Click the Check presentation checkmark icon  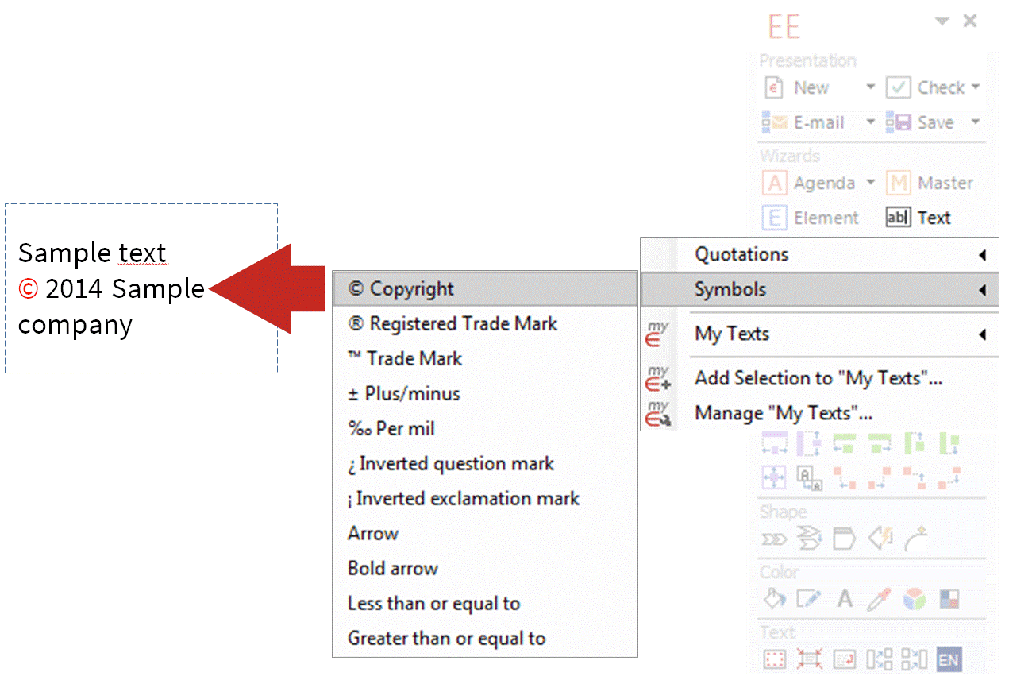(x=898, y=87)
